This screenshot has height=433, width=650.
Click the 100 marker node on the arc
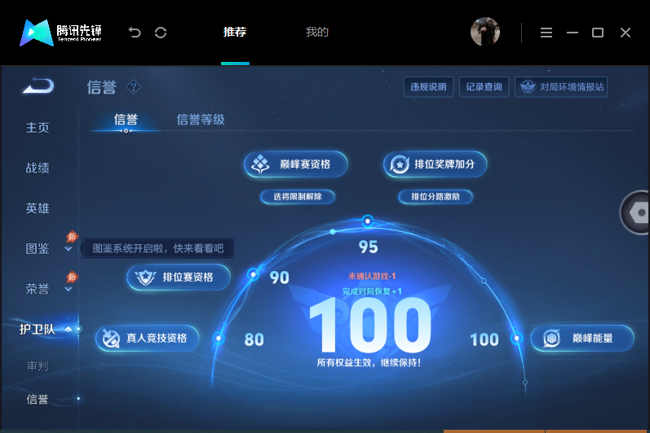click(516, 339)
